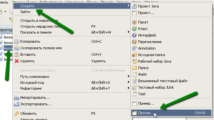Screen dimensions: 214x120
Task: Expand the Путь компоновки arrow
Action: [128, 76]
